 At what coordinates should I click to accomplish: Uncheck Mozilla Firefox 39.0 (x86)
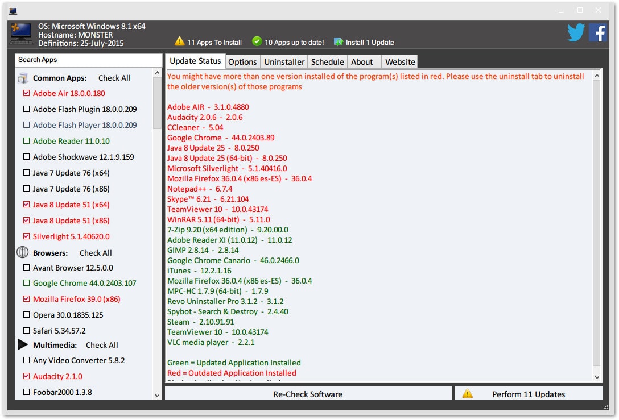point(26,299)
